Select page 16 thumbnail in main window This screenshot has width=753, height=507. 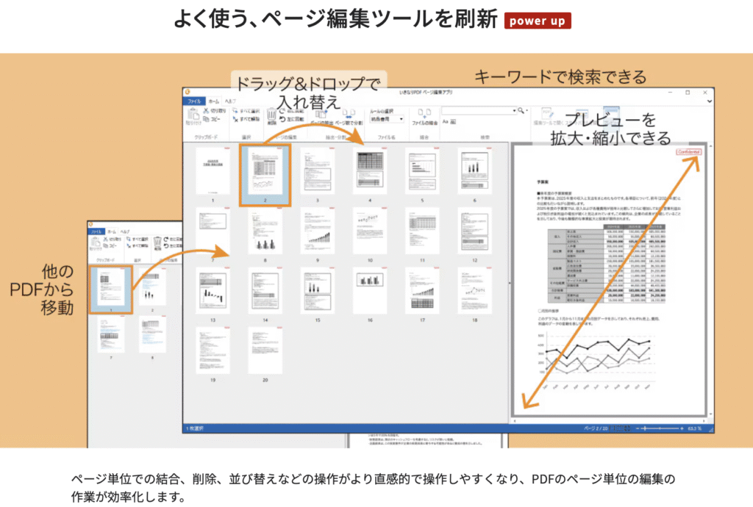(370, 291)
